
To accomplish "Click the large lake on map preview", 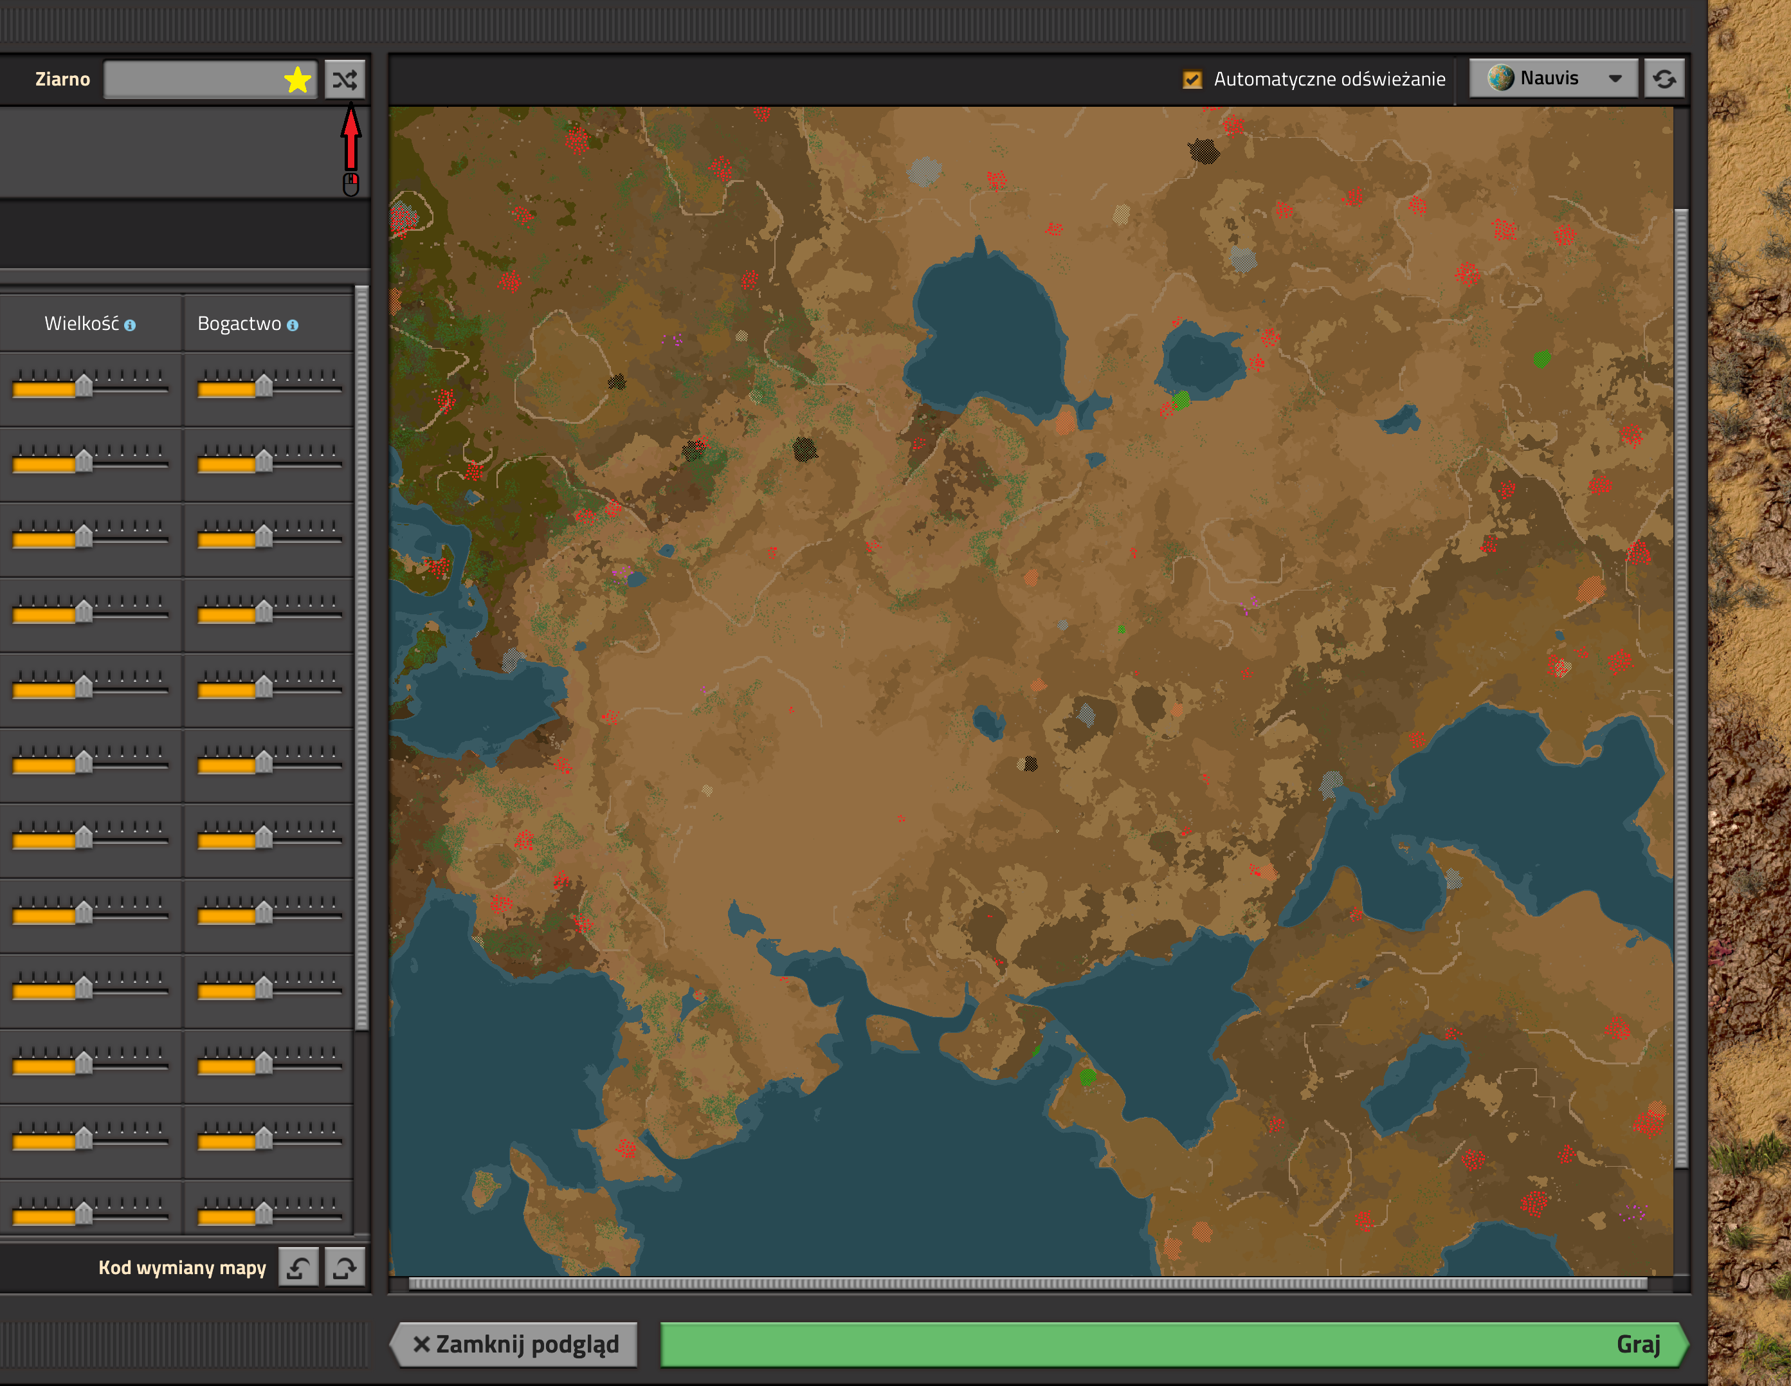I will coord(984,328).
